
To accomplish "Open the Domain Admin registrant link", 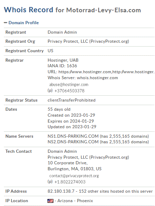I will point(62,32).
